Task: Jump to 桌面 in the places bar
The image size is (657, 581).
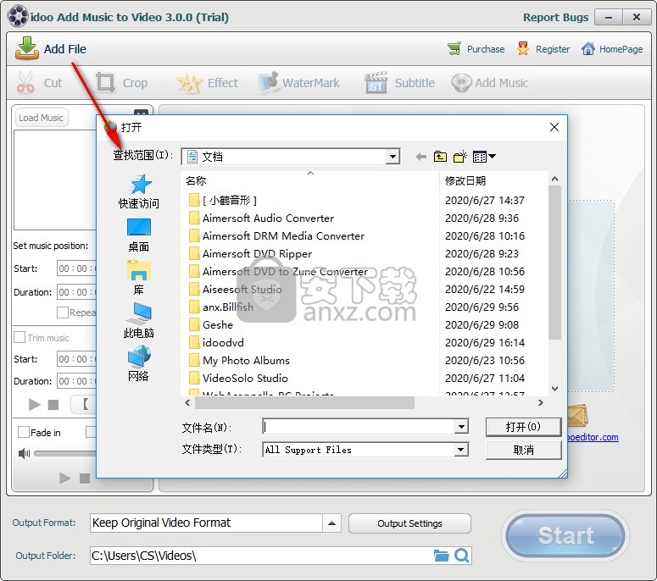Action: 139,235
